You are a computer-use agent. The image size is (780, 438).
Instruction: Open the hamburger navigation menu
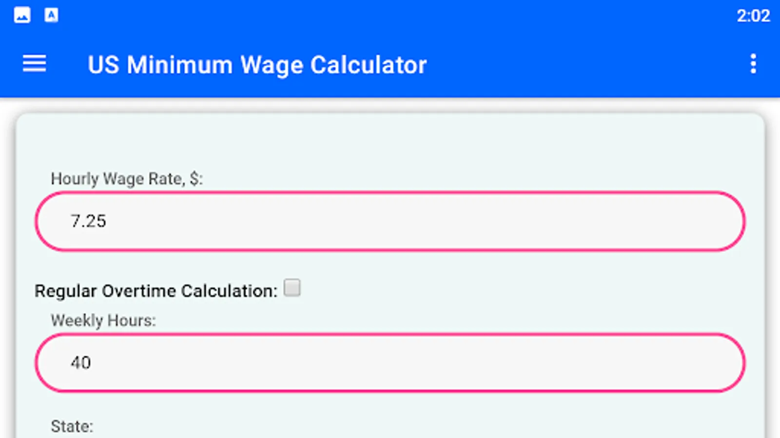click(34, 64)
